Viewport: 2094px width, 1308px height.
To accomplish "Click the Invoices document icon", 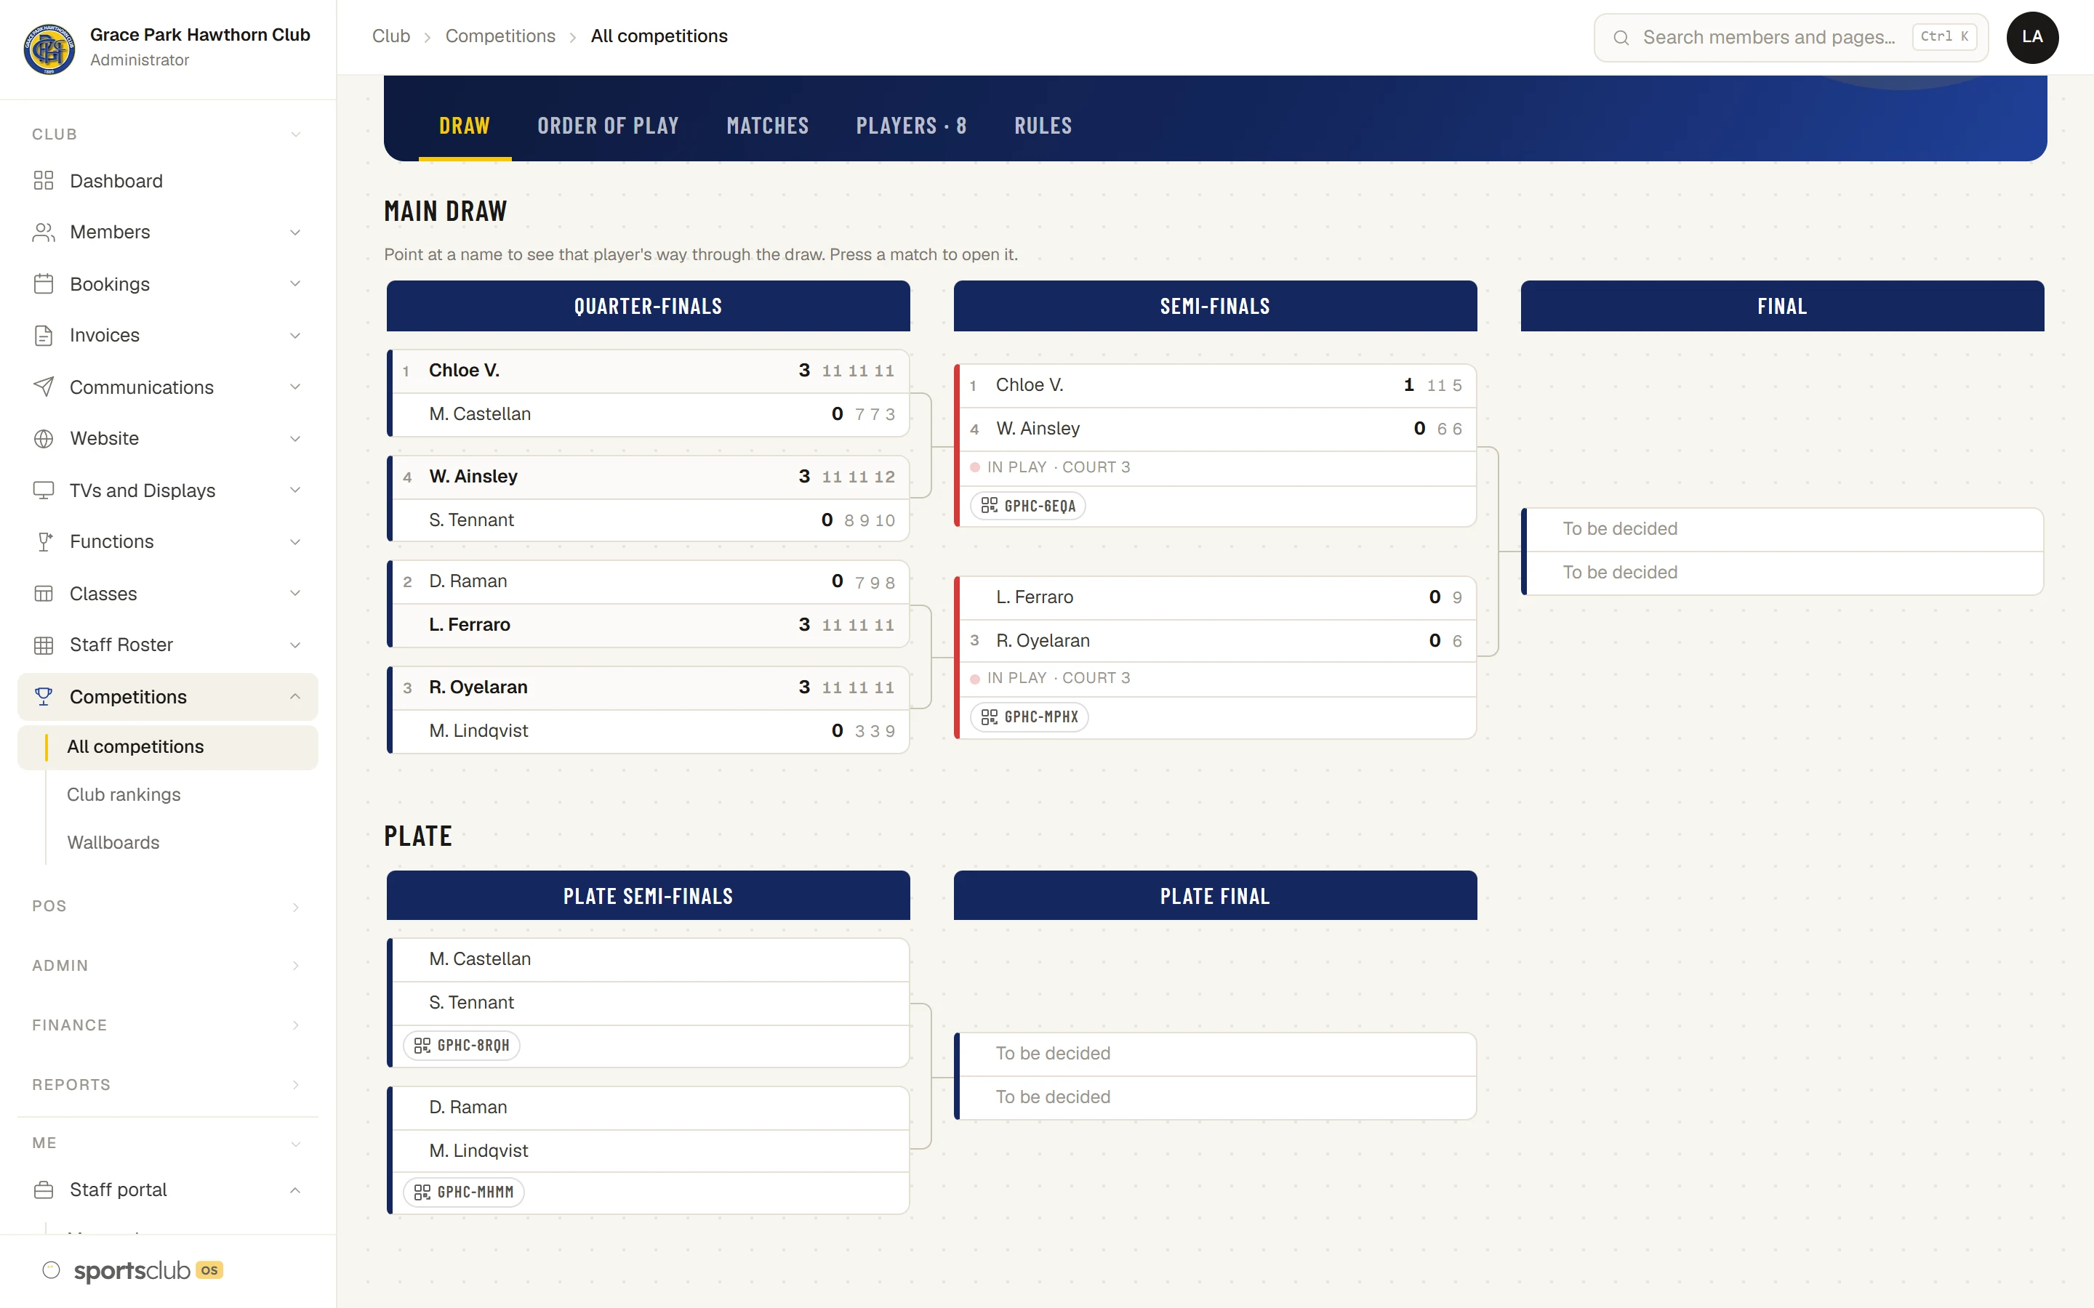I will click(x=44, y=335).
